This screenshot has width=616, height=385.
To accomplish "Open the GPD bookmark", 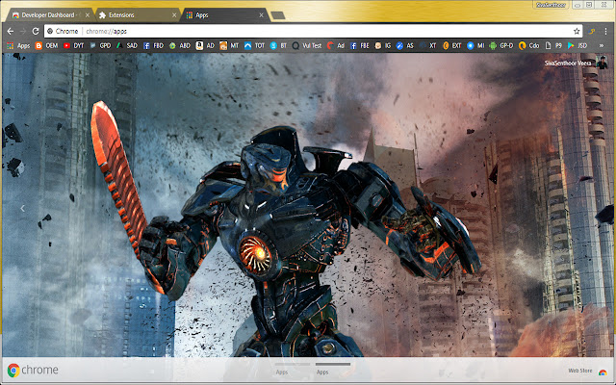I will tap(100, 45).
